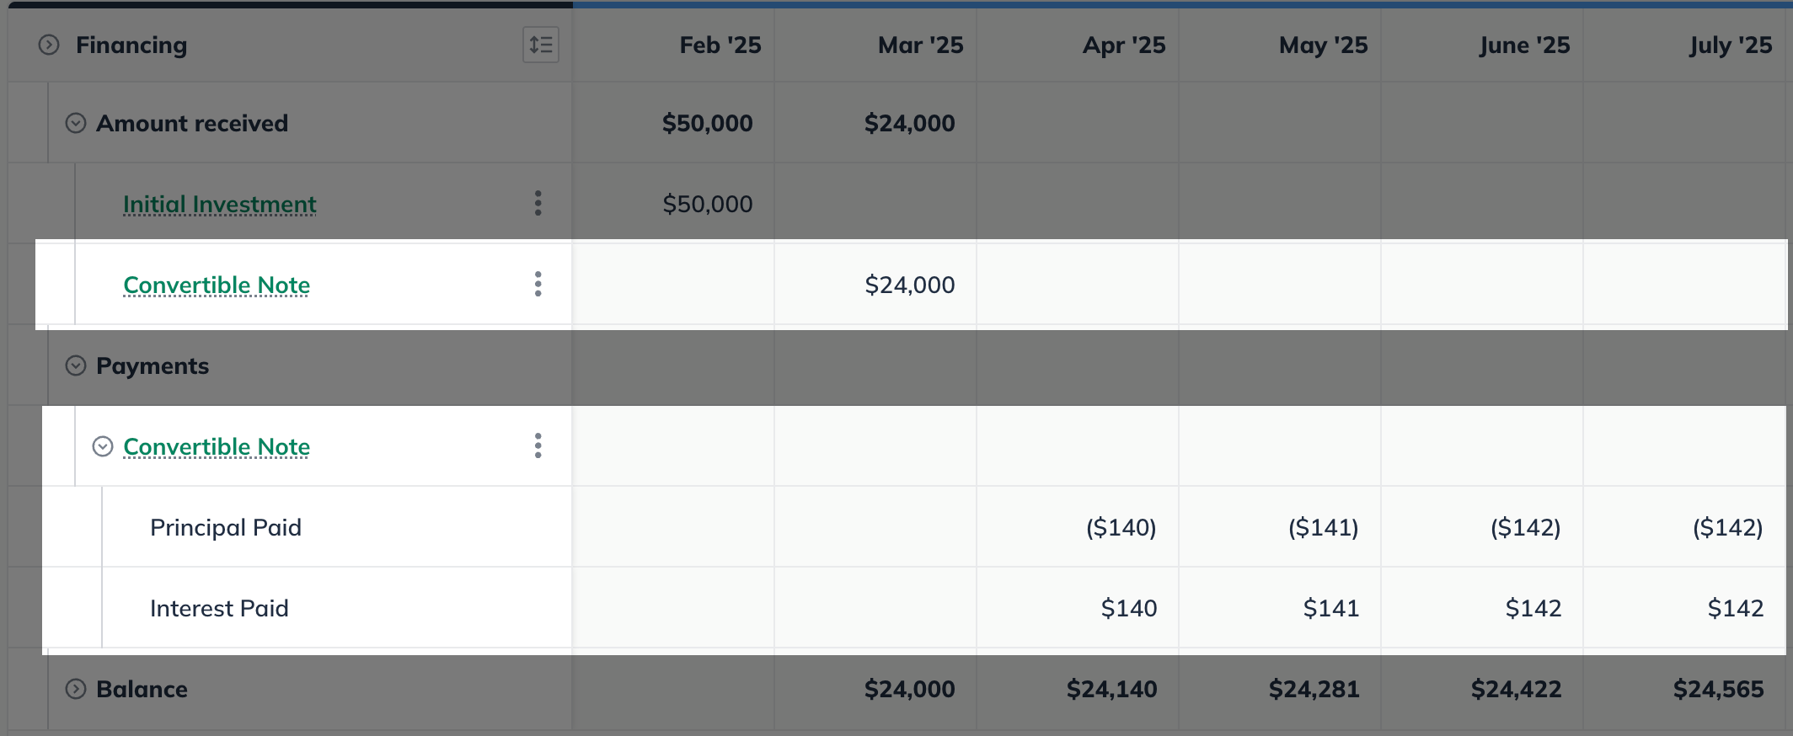Image resolution: width=1793 pixels, height=736 pixels.
Task: Open the Convertible Note under Amount received
Action: coord(216,285)
